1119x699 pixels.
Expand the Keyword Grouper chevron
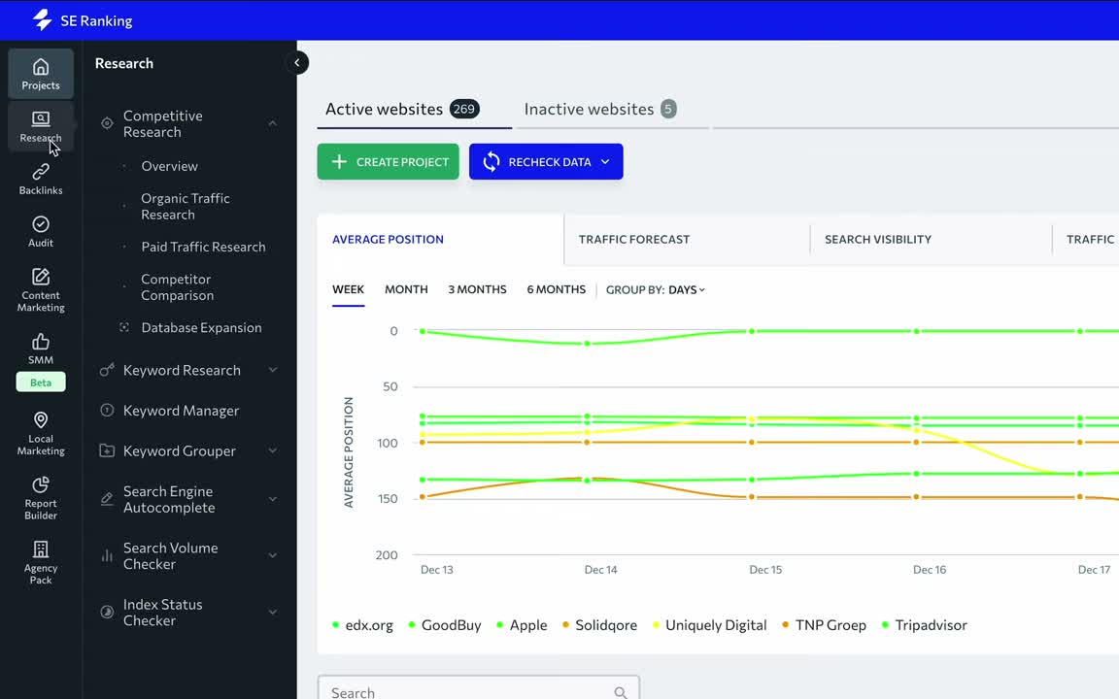(x=273, y=450)
